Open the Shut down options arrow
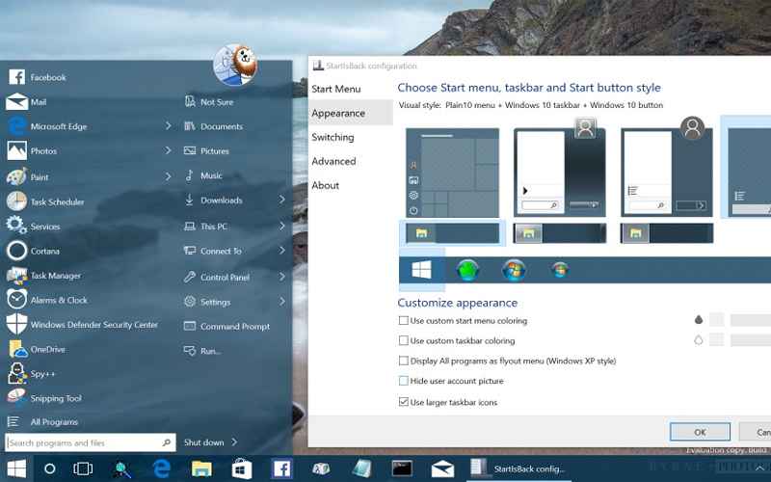This screenshot has width=771, height=482. tap(234, 442)
